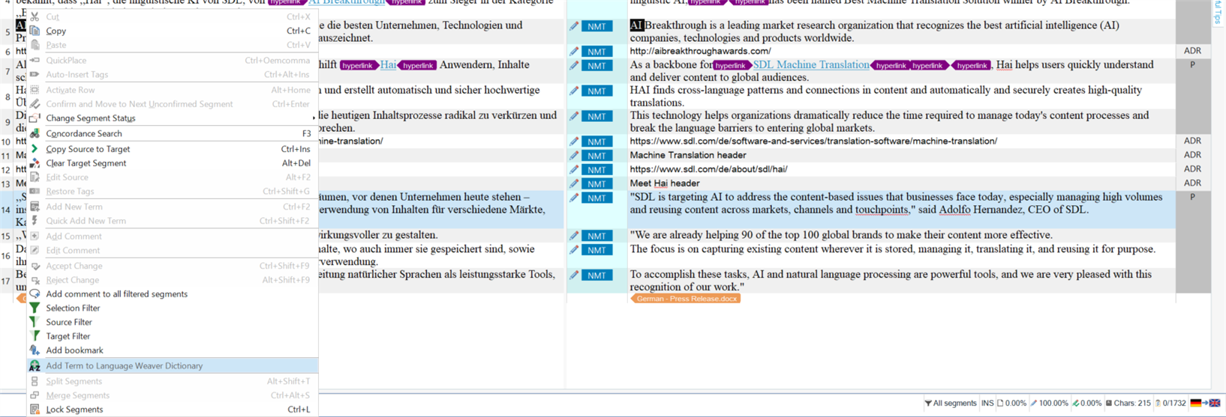Open the SDL Machine Translation link in target
The image size is (1226, 417).
tap(811, 65)
